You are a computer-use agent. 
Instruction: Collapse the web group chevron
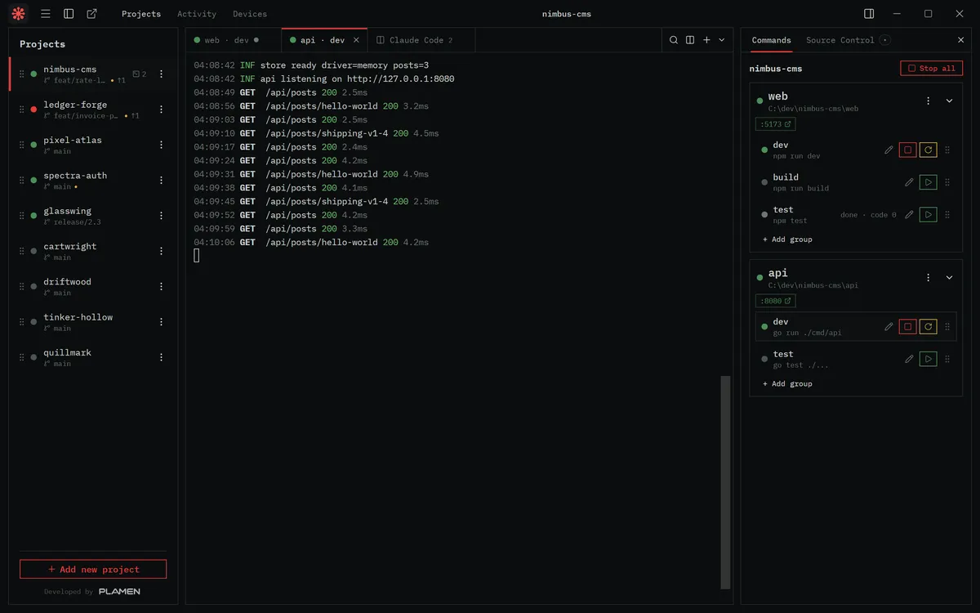[949, 101]
